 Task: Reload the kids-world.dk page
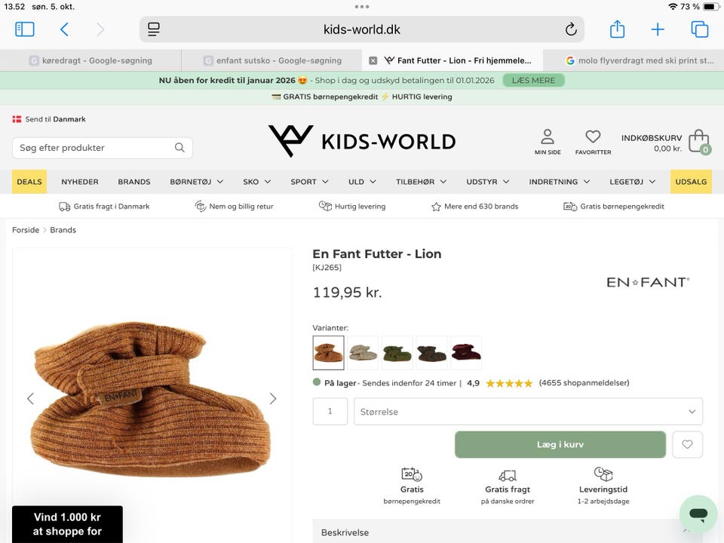[571, 29]
